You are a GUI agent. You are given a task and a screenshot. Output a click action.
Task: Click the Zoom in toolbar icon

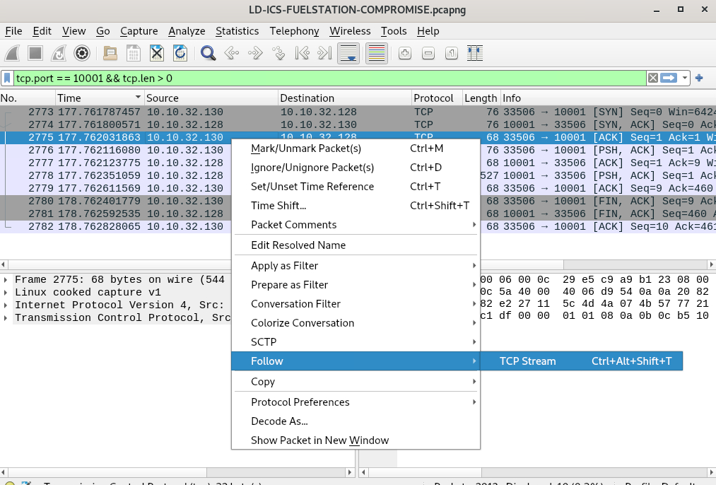tap(405, 53)
